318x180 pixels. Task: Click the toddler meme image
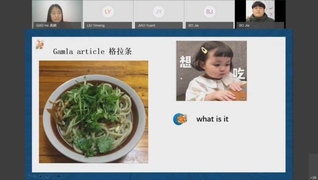(212, 71)
